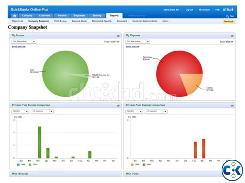Toggle 2010 legend in expense comparison
The width and height of the screenshot is (245, 183).
144,164
